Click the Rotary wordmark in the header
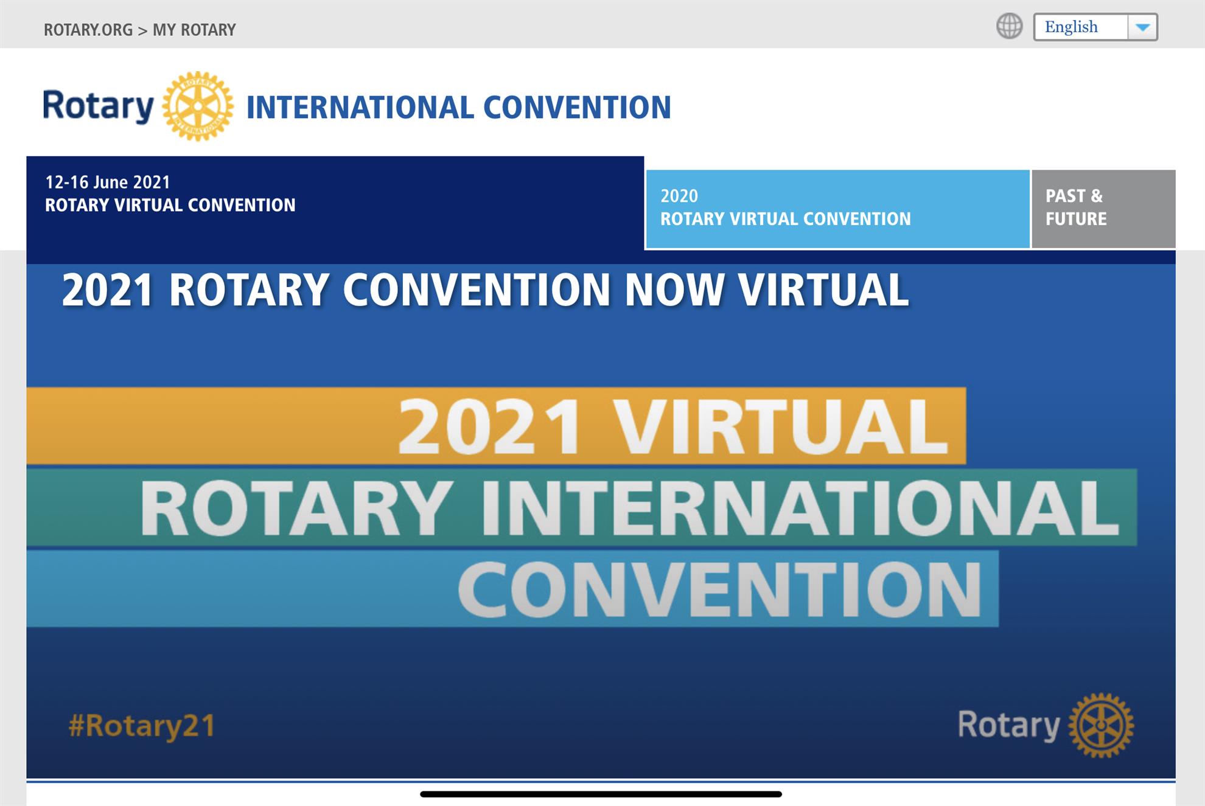The width and height of the screenshot is (1205, 806). (99, 106)
